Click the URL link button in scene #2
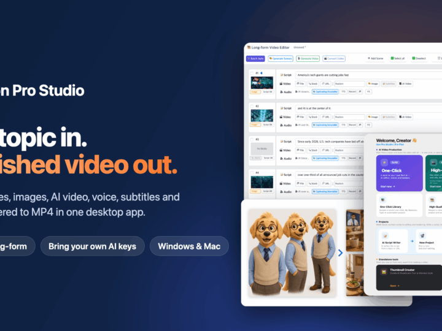This screenshot has height=331, width=442. [325, 117]
